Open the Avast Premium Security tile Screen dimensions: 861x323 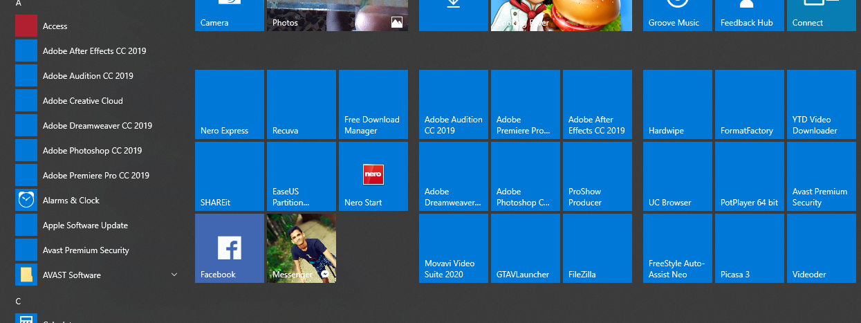tap(822, 176)
